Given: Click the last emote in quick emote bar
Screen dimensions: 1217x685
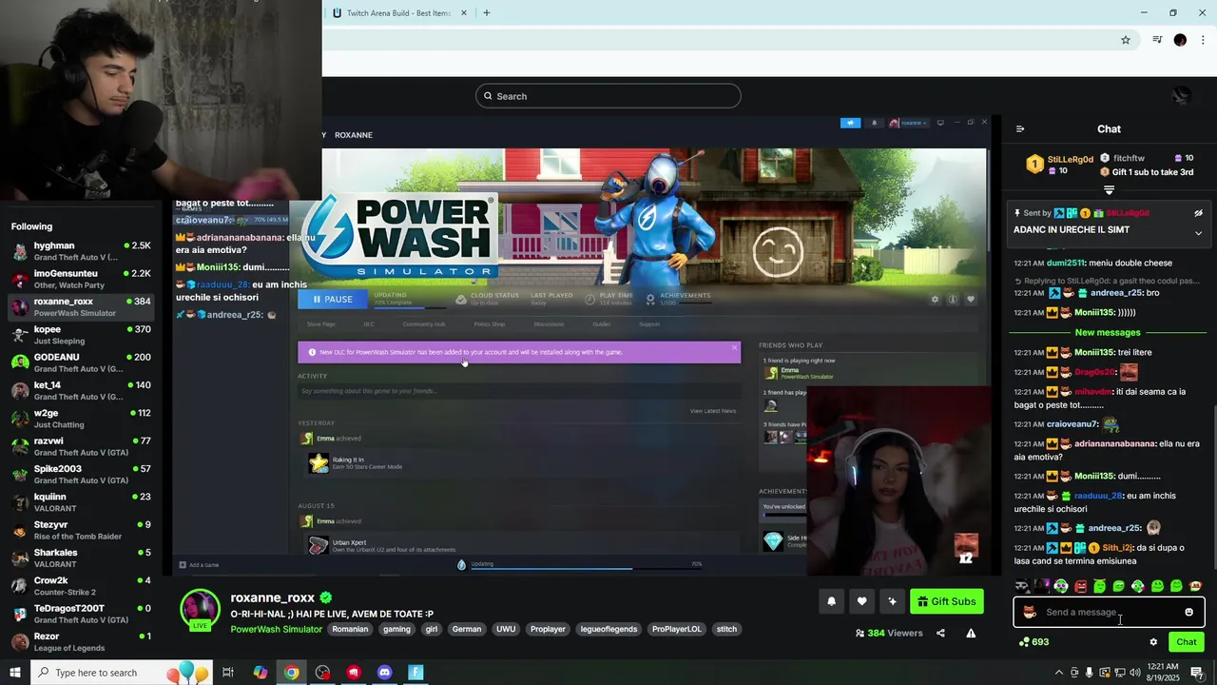Looking at the screenshot, I should pyautogui.click(x=1195, y=586).
